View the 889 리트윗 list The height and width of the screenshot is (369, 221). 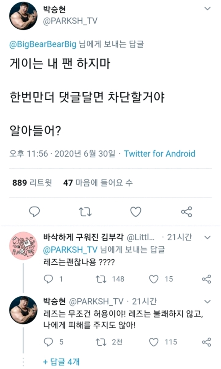coord(32,183)
